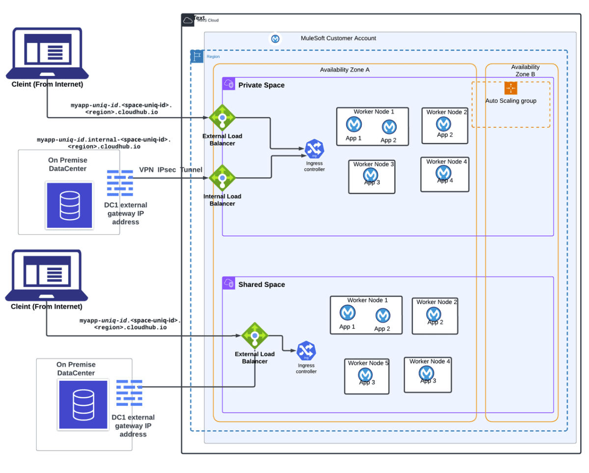589x473 pixels.
Task: Click the database icon in the VPN-connected DataCenter
Action: coord(69,205)
